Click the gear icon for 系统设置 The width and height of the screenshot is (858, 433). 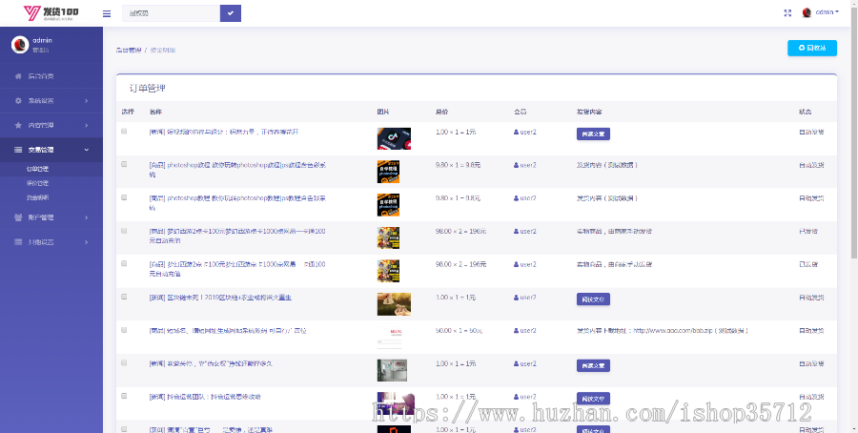pos(18,101)
